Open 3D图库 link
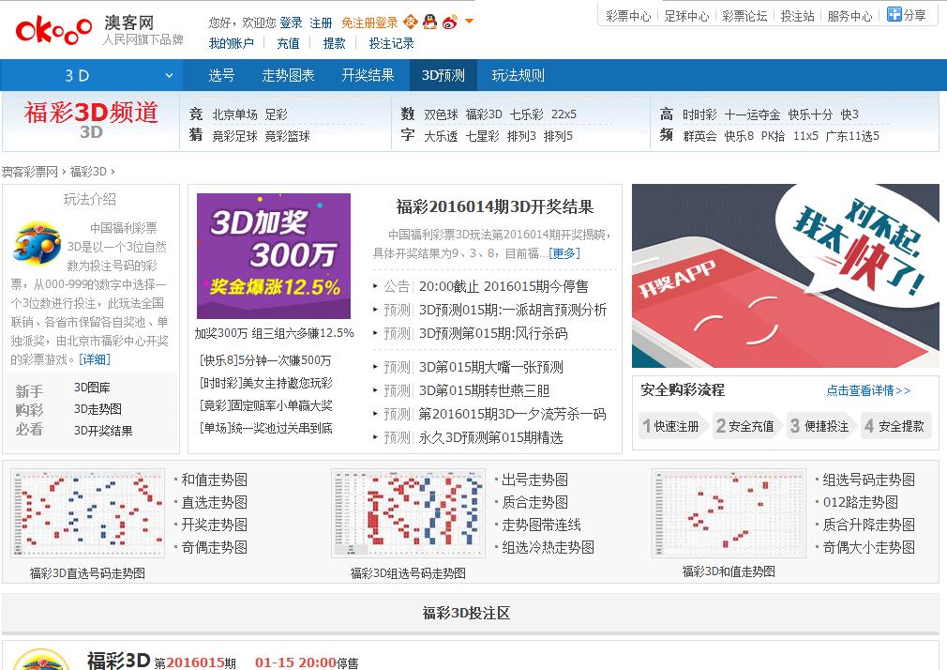Viewport: 947px width, 670px height. [92, 388]
